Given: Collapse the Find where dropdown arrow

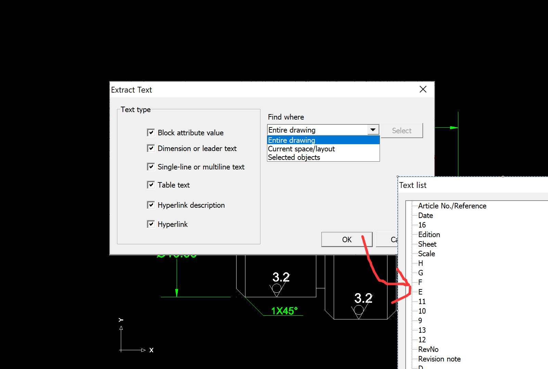Looking at the screenshot, I should [x=373, y=130].
